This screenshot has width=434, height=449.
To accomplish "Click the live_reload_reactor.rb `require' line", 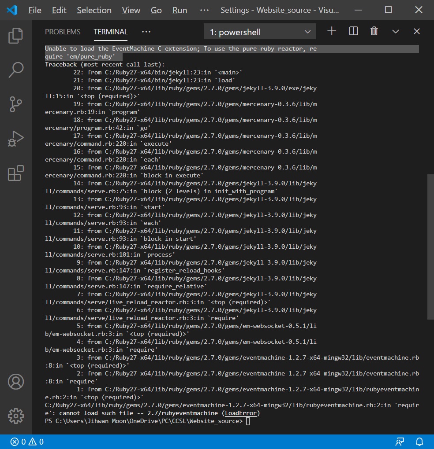I will click(x=142, y=318).
